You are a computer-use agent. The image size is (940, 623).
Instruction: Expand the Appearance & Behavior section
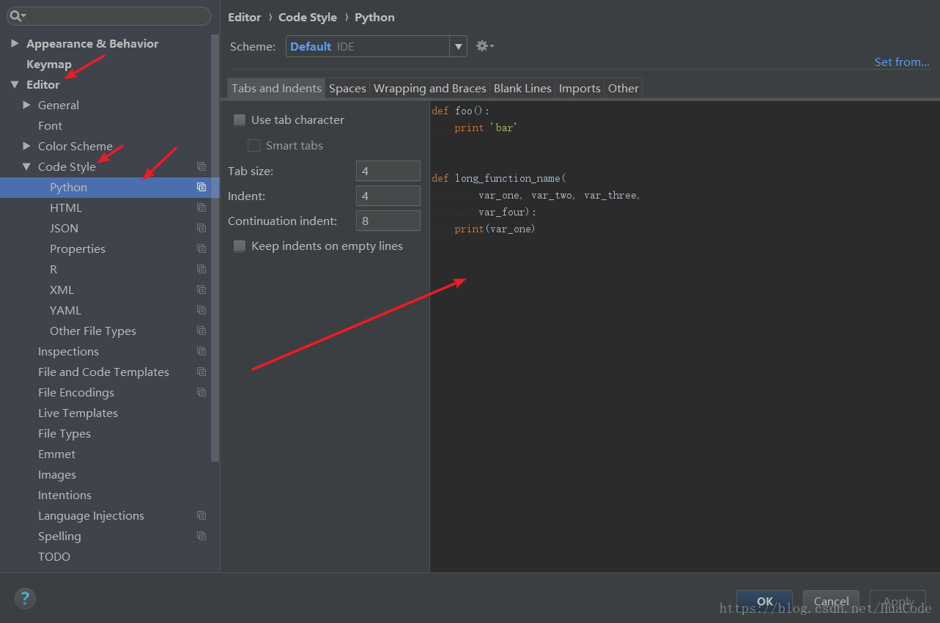click(x=15, y=43)
